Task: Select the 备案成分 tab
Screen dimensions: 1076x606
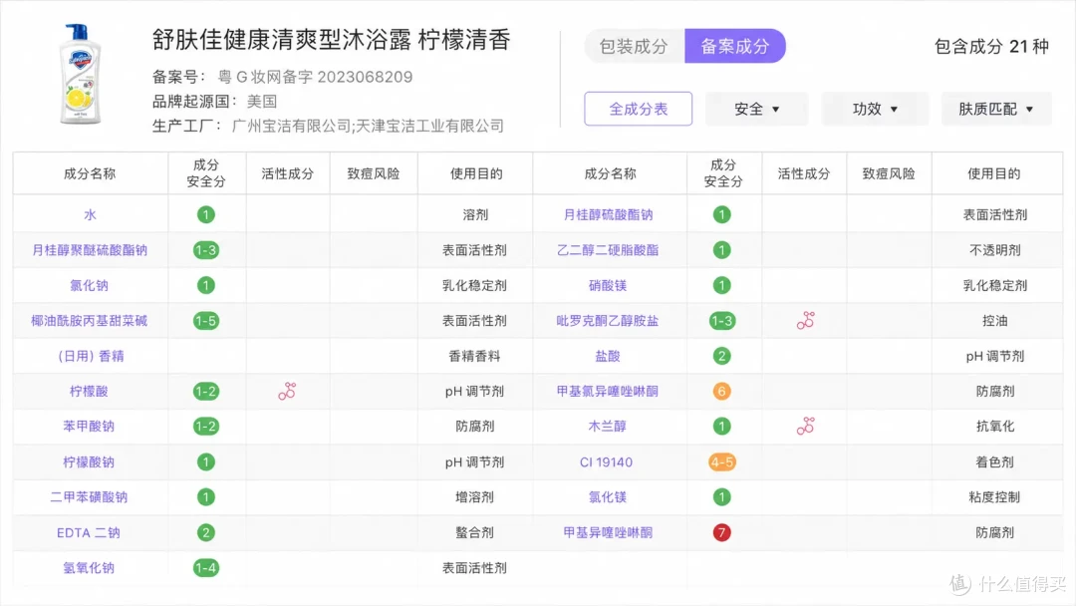Action: [x=735, y=46]
